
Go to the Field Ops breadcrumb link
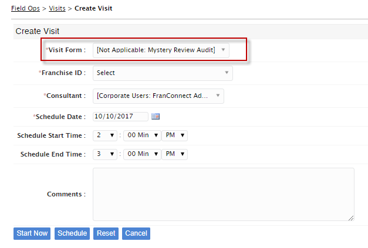click(25, 8)
